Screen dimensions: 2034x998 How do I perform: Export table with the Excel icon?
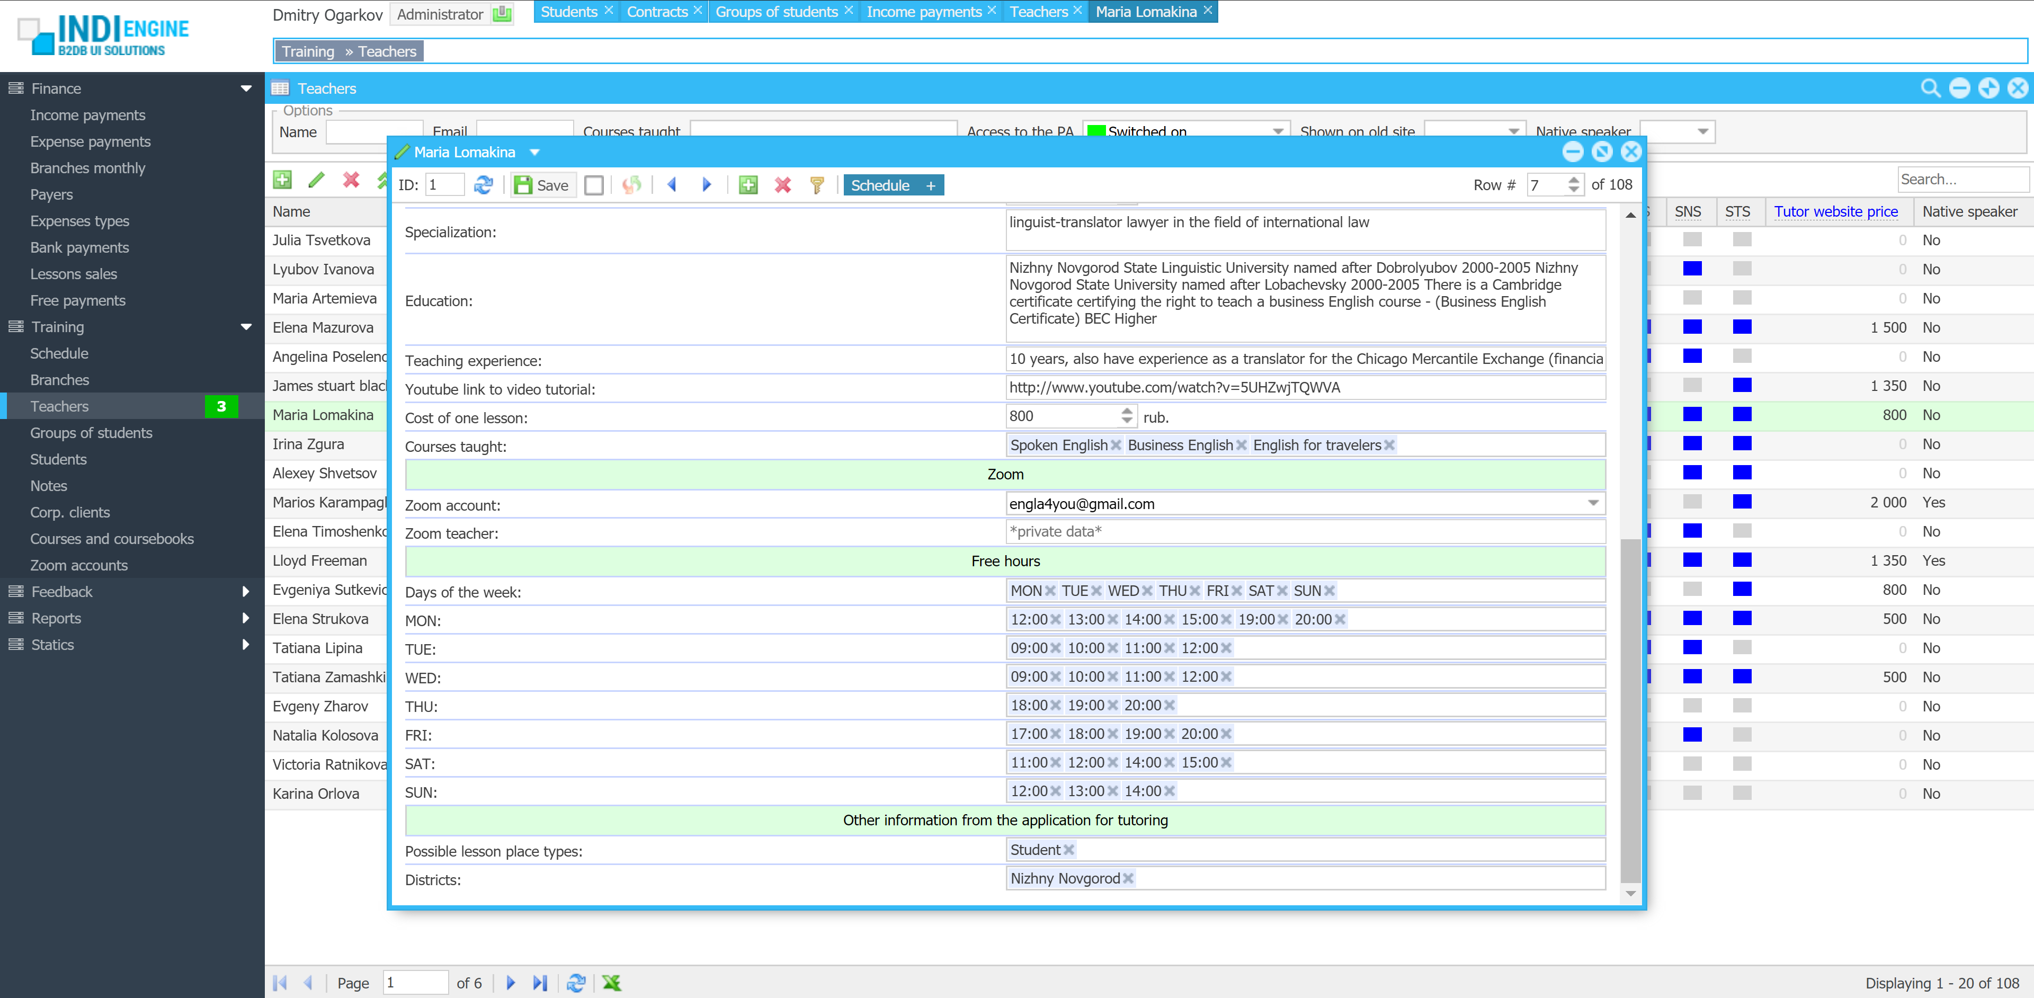pos(612,982)
